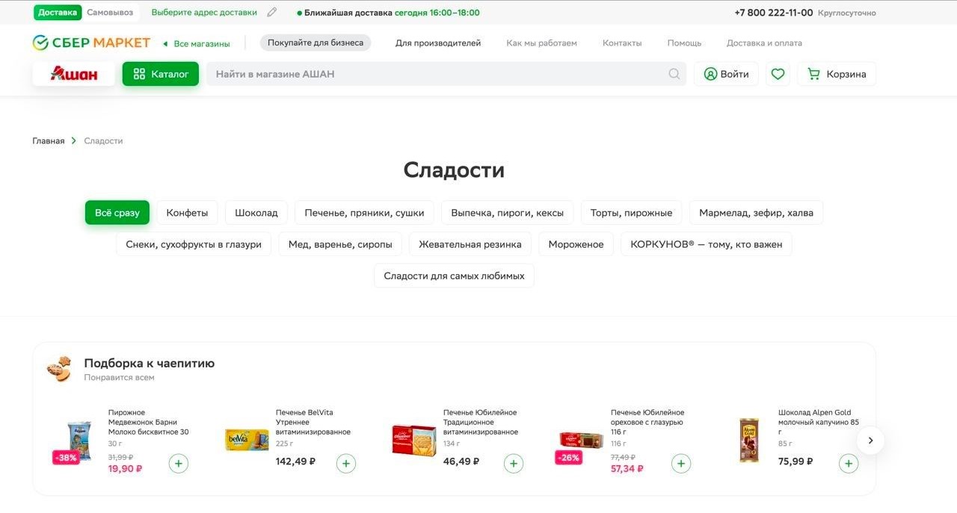The width and height of the screenshot is (957, 513).
Task: Filter by Снеки, сухофрукты в глазури
Action: click(x=194, y=244)
